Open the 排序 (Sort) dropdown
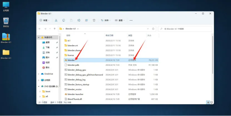The image size is (231, 116). pyautogui.click(x=106, y=20)
